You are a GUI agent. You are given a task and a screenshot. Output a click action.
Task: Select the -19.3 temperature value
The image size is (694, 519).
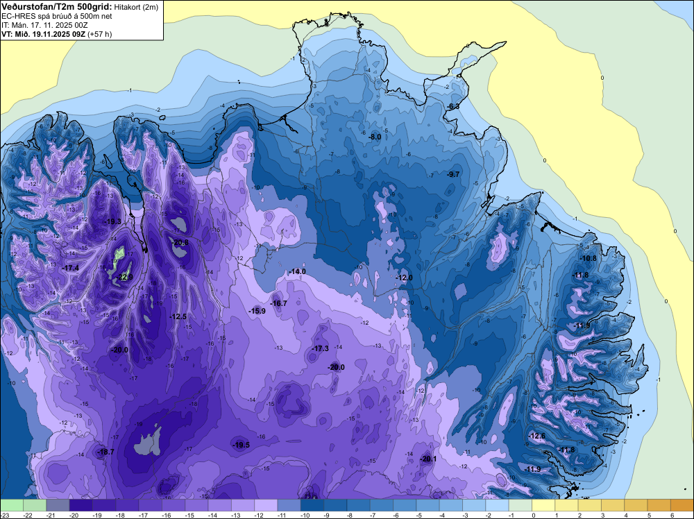pyautogui.click(x=112, y=221)
